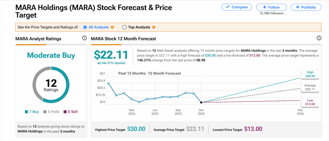
Task: Click the teal 7 Buy legend swatch
Action: [26, 112]
